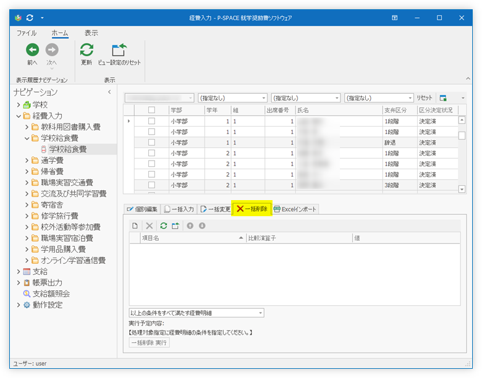Click the grid scrollbar up arrow
Viewport: 482px width, 378px height.
(x=462, y=120)
